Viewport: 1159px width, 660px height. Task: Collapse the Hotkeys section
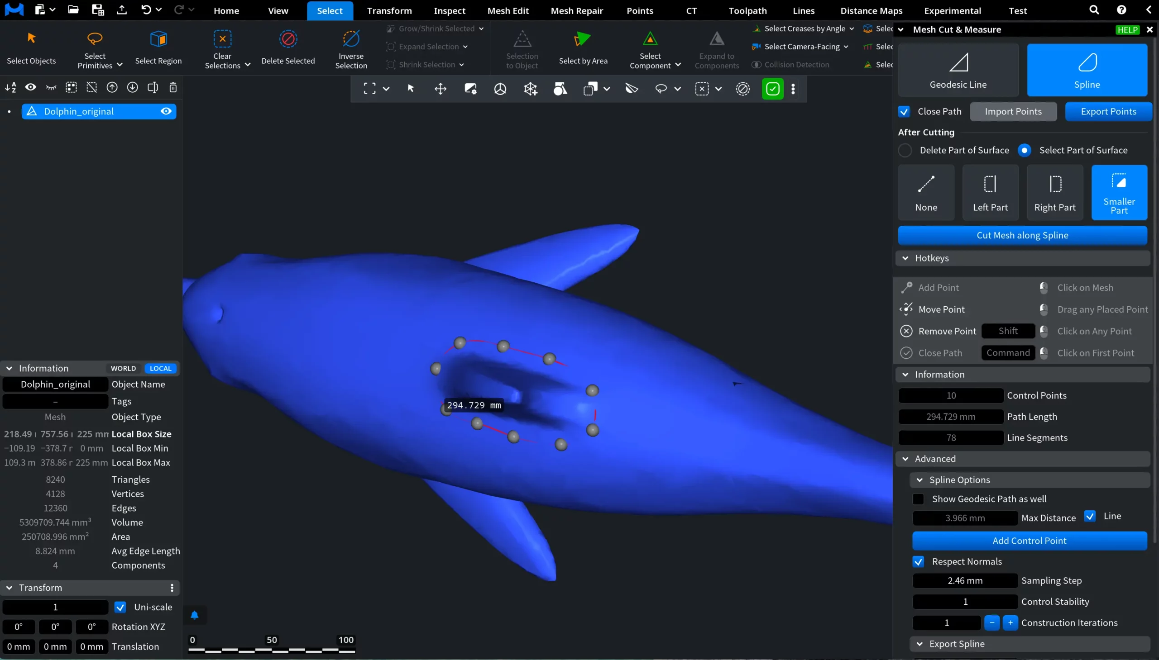[905, 258]
